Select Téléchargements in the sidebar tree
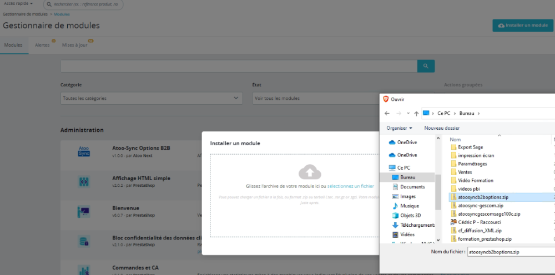Screen dimensions: 555x275 (413, 225)
